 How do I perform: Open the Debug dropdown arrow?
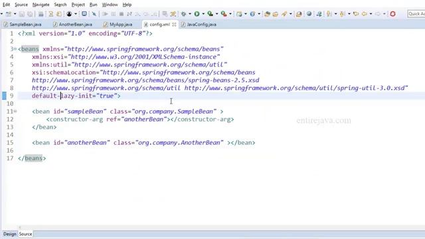[x=190, y=14]
